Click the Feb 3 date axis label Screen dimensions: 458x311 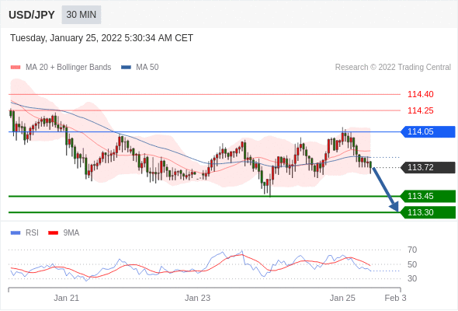[395, 298]
